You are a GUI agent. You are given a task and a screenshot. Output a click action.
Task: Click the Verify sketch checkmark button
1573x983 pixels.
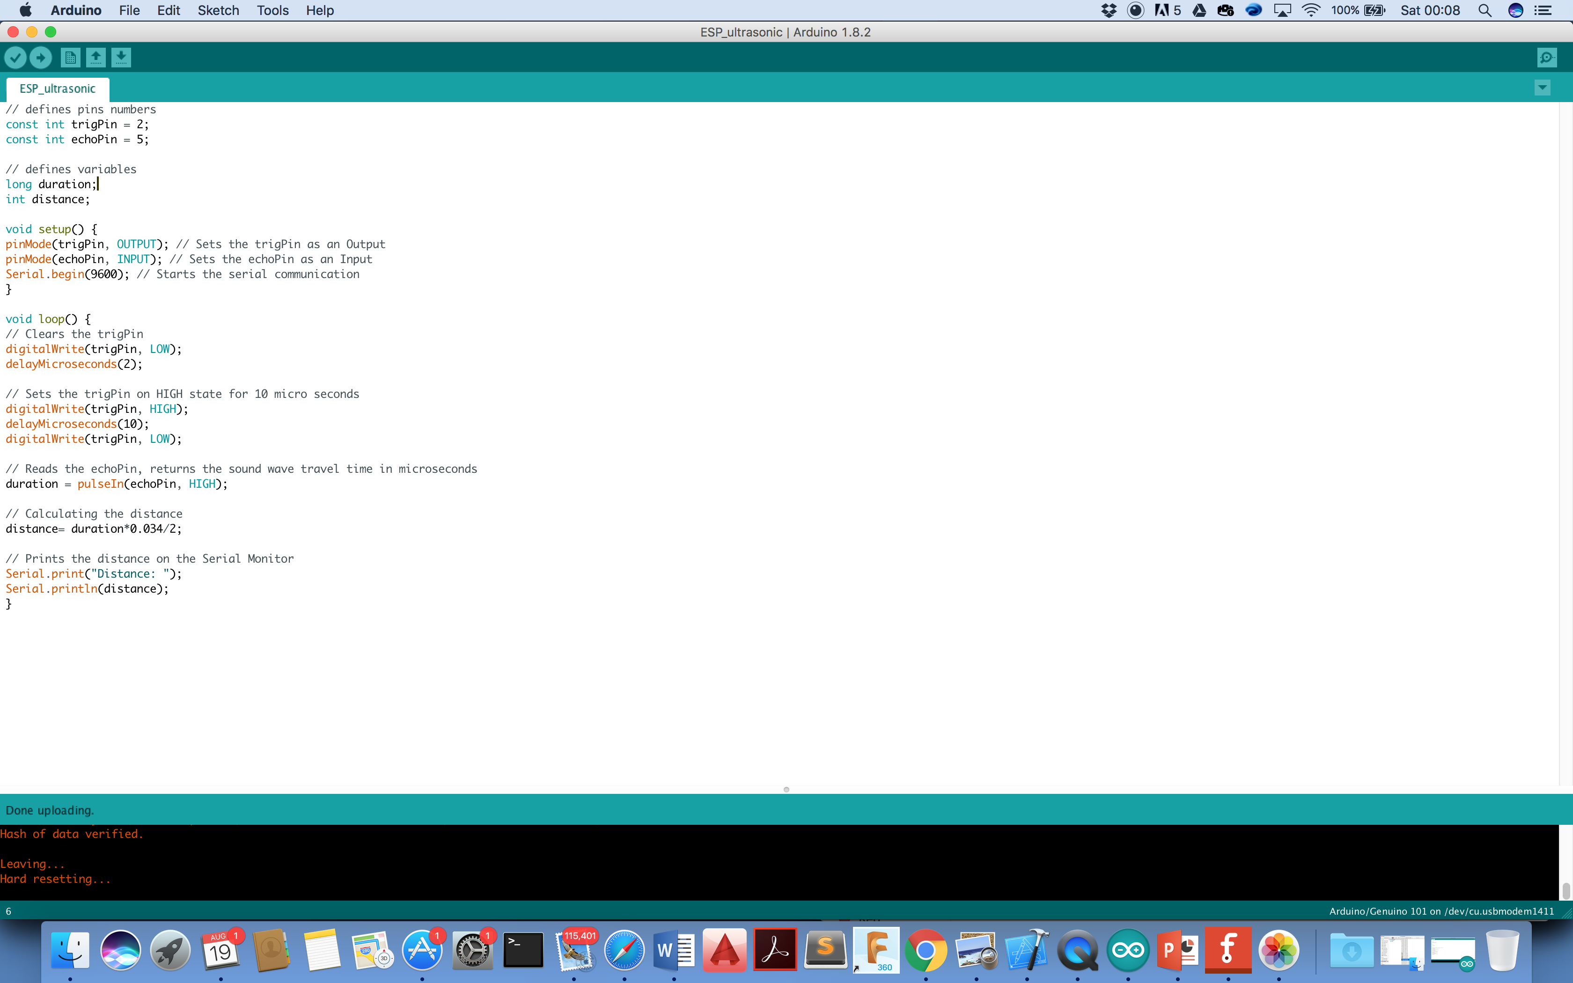point(15,58)
